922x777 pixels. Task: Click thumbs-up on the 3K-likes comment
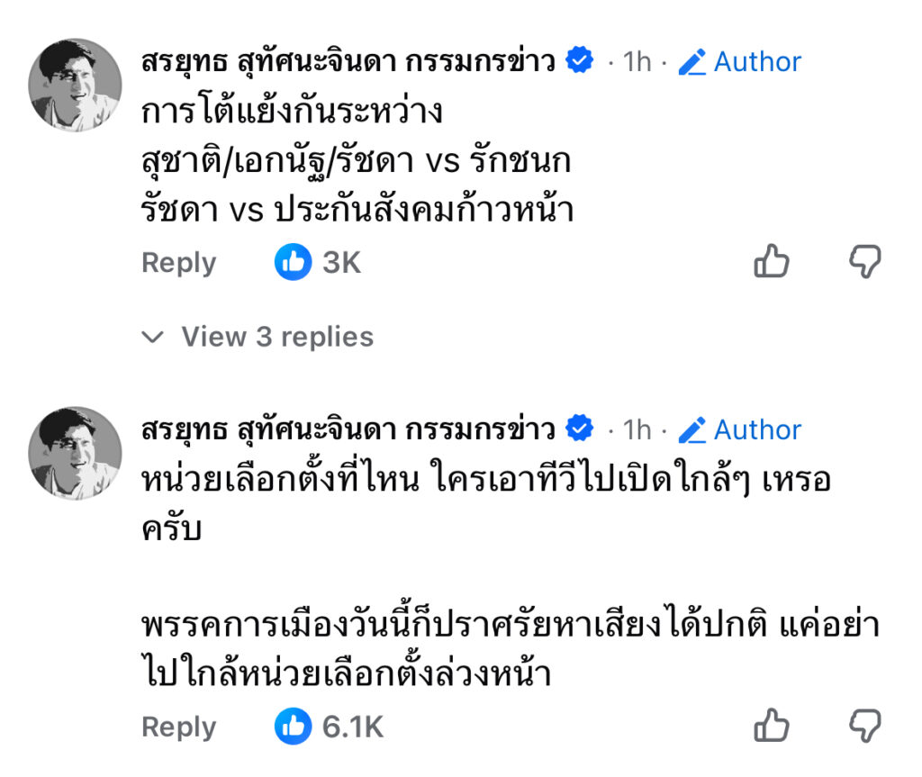click(x=771, y=262)
